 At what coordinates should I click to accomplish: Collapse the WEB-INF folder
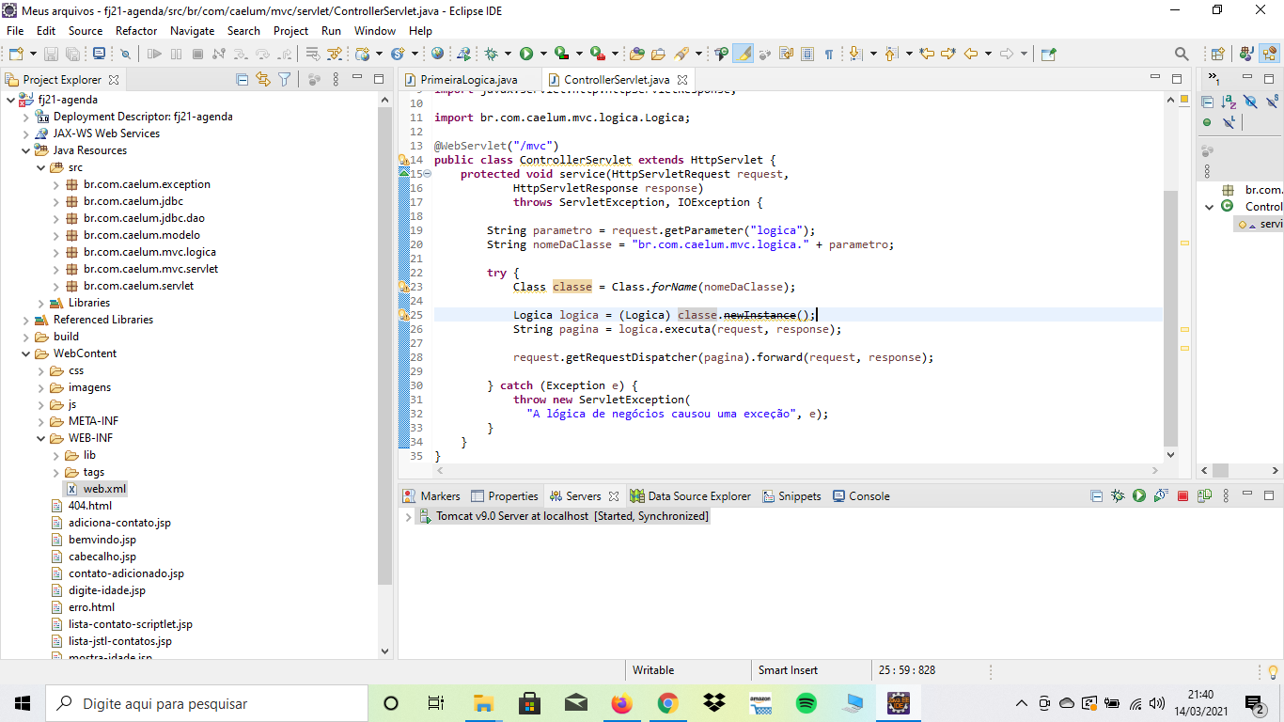click(41, 438)
